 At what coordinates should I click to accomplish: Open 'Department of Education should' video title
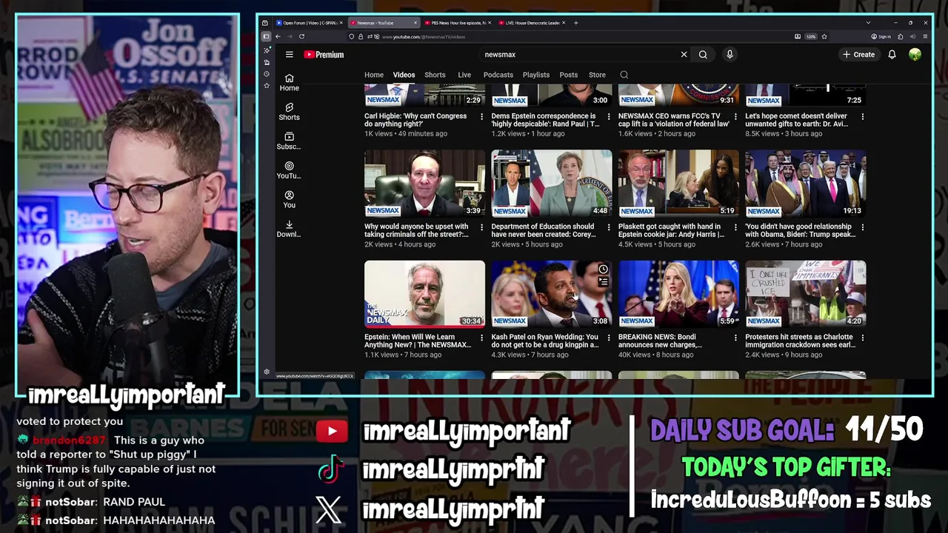pyautogui.click(x=543, y=230)
